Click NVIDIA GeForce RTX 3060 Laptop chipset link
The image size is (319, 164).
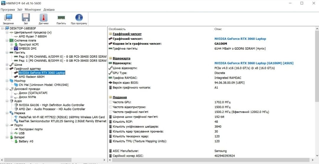click(240, 39)
